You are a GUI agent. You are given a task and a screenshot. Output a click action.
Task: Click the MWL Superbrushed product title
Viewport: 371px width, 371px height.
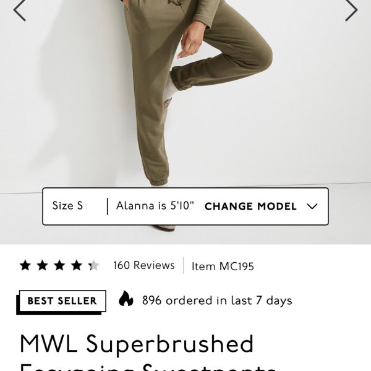pos(137,344)
